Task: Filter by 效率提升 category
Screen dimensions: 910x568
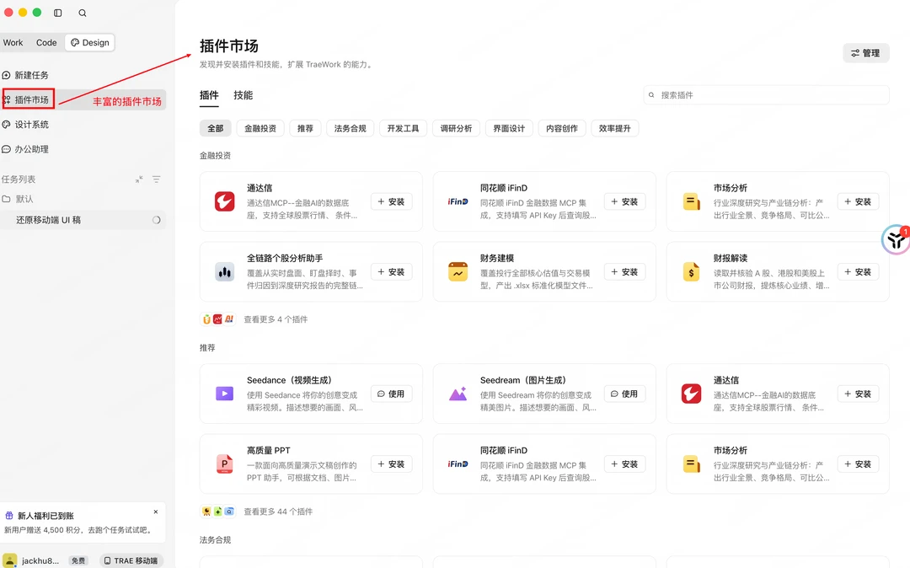Action: pyautogui.click(x=615, y=128)
